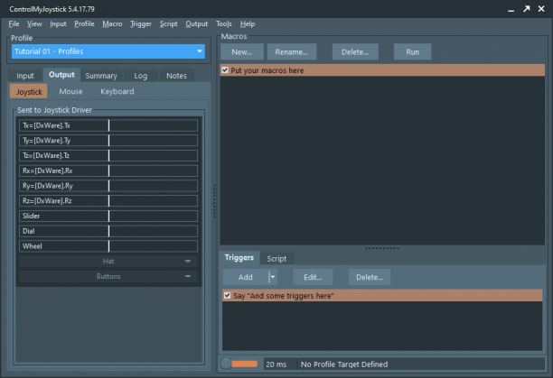Click the New... macro button

(x=242, y=52)
